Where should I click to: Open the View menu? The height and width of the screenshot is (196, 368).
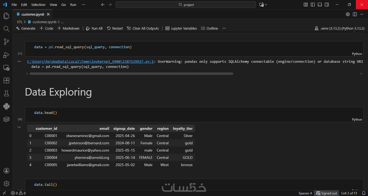point(53,5)
